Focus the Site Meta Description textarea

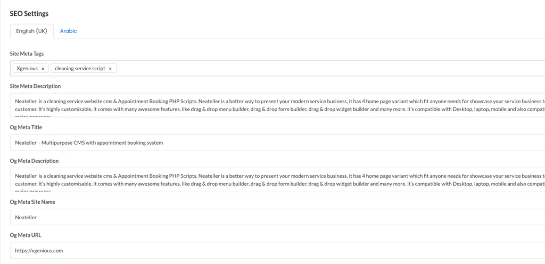coord(277,105)
